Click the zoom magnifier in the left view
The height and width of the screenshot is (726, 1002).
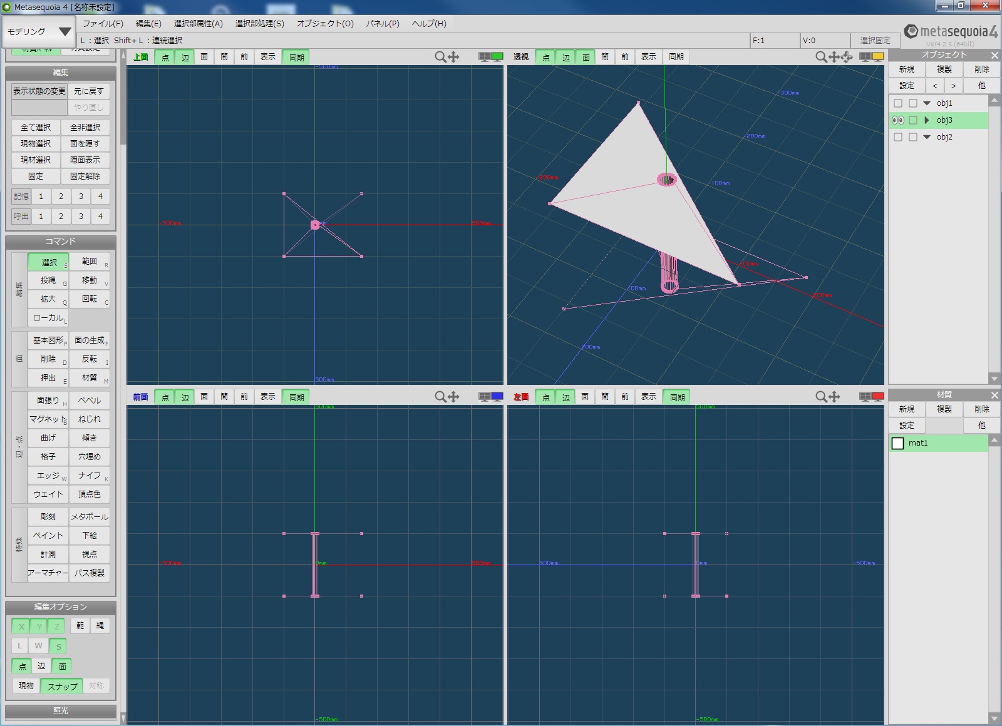coord(821,397)
